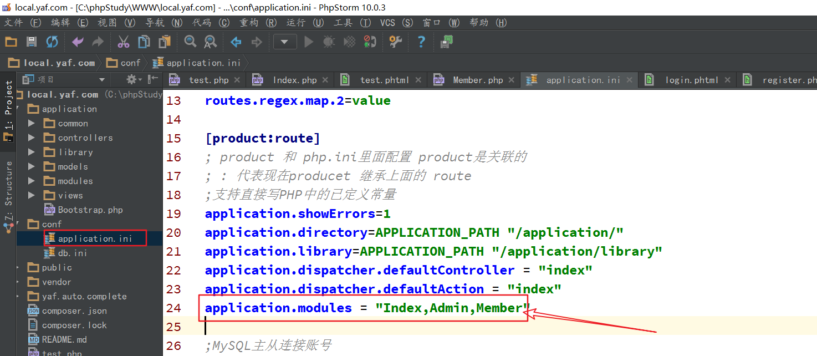This screenshot has height=356, width=817.
Task: Click the Cut scissors icon
Action: coord(123,42)
